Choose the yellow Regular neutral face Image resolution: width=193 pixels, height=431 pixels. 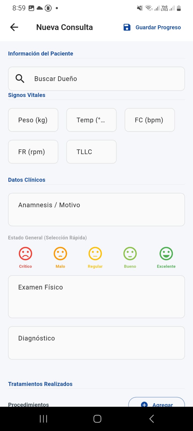[95, 254]
